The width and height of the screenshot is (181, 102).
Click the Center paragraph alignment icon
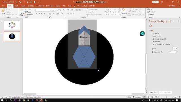pos(71,14)
